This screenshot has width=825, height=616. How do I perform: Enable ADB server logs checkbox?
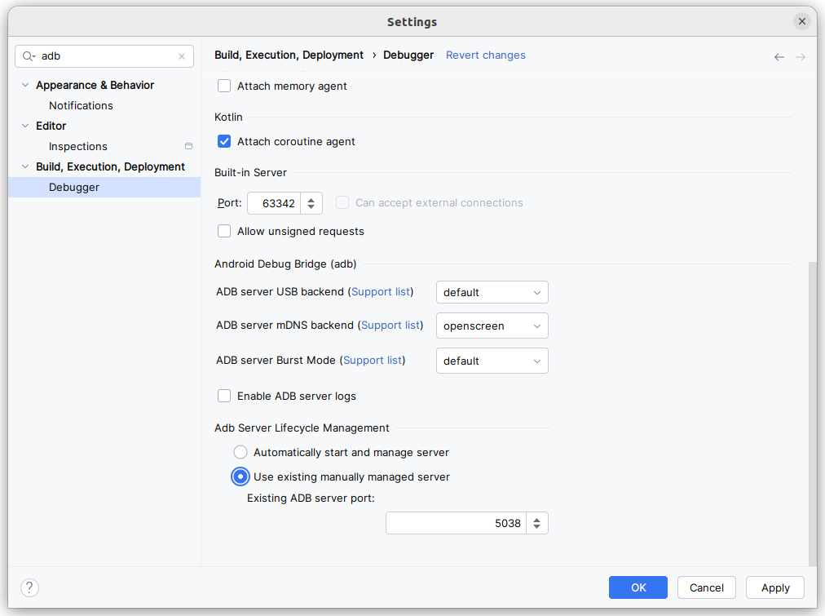point(224,396)
